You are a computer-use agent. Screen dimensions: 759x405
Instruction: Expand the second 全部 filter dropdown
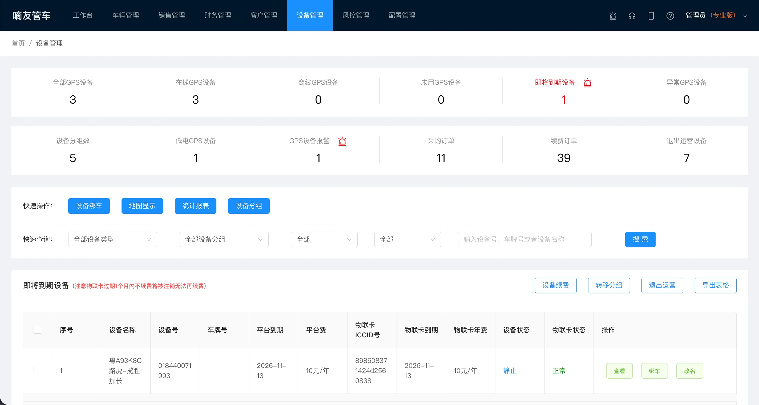coord(408,239)
